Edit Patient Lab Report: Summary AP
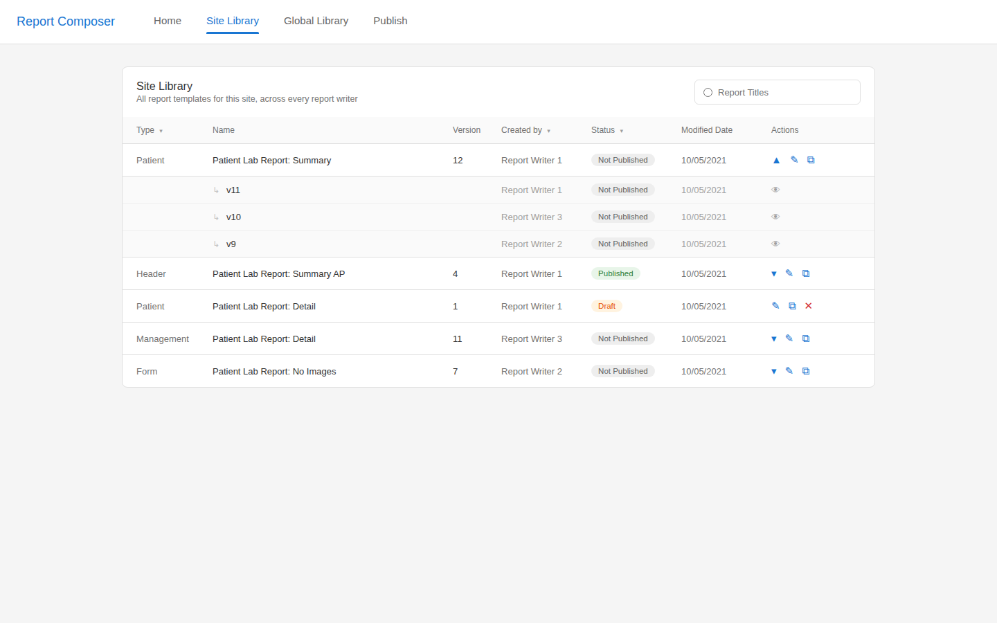The image size is (997, 623). [x=789, y=273]
